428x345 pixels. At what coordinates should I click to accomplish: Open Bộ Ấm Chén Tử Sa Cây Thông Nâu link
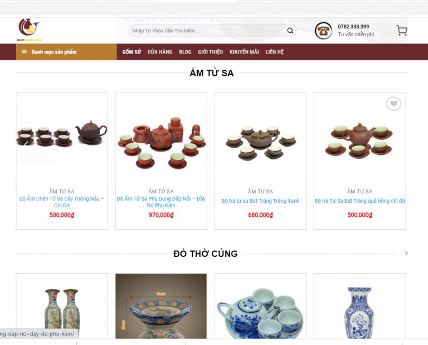point(62,202)
